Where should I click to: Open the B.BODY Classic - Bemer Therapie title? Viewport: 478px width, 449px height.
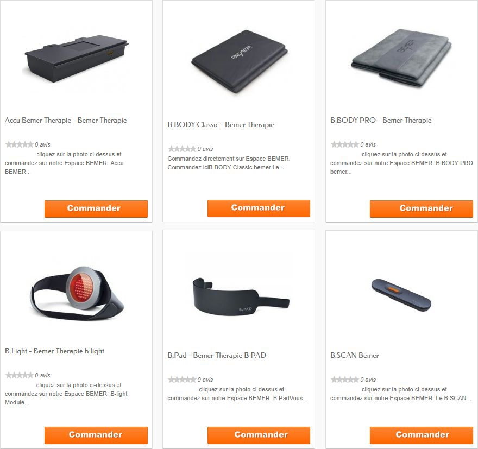[221, 124]
